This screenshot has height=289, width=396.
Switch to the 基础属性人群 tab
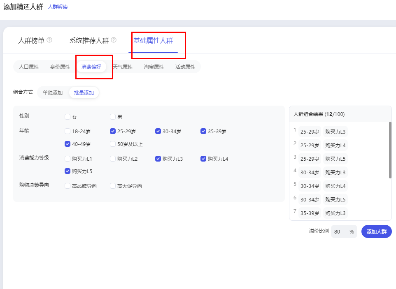pos(153,41)
